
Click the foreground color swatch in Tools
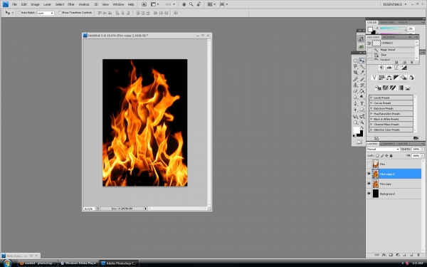coord(357,130)
